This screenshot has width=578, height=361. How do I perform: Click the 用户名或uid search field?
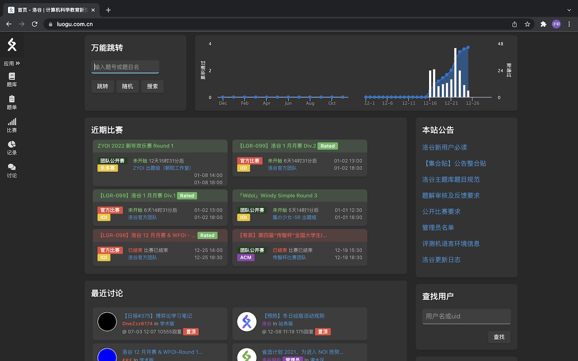point(466,316)
